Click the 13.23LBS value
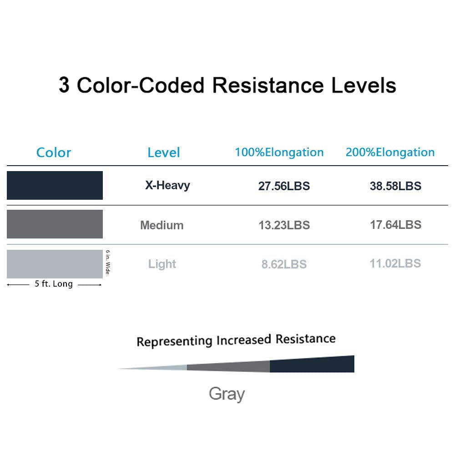The width and height of the screenshot is (455, 455). click(x=284, y=225)
